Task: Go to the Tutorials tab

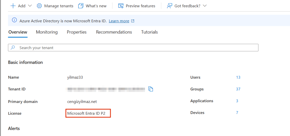Action: coord(149,32)
